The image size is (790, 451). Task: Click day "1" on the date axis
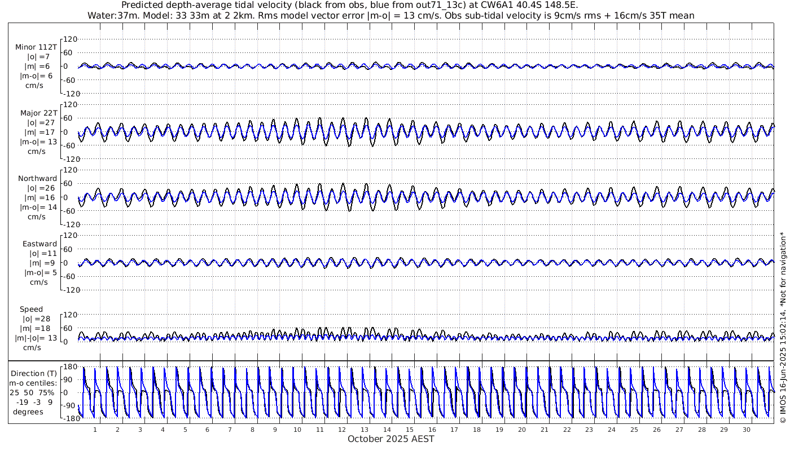(95, 430)
